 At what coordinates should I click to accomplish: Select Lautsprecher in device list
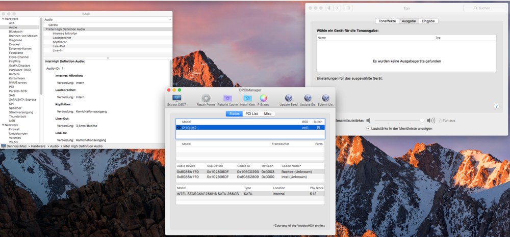click(x=62, y=38)
